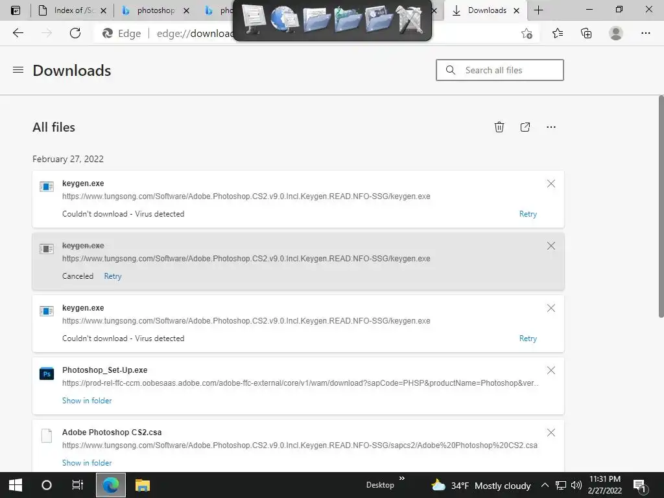This screenshot has width=664, height=498.
Task: Click the Adobe Photoshop CS2.csa file icon
Action: coord(47,435)
